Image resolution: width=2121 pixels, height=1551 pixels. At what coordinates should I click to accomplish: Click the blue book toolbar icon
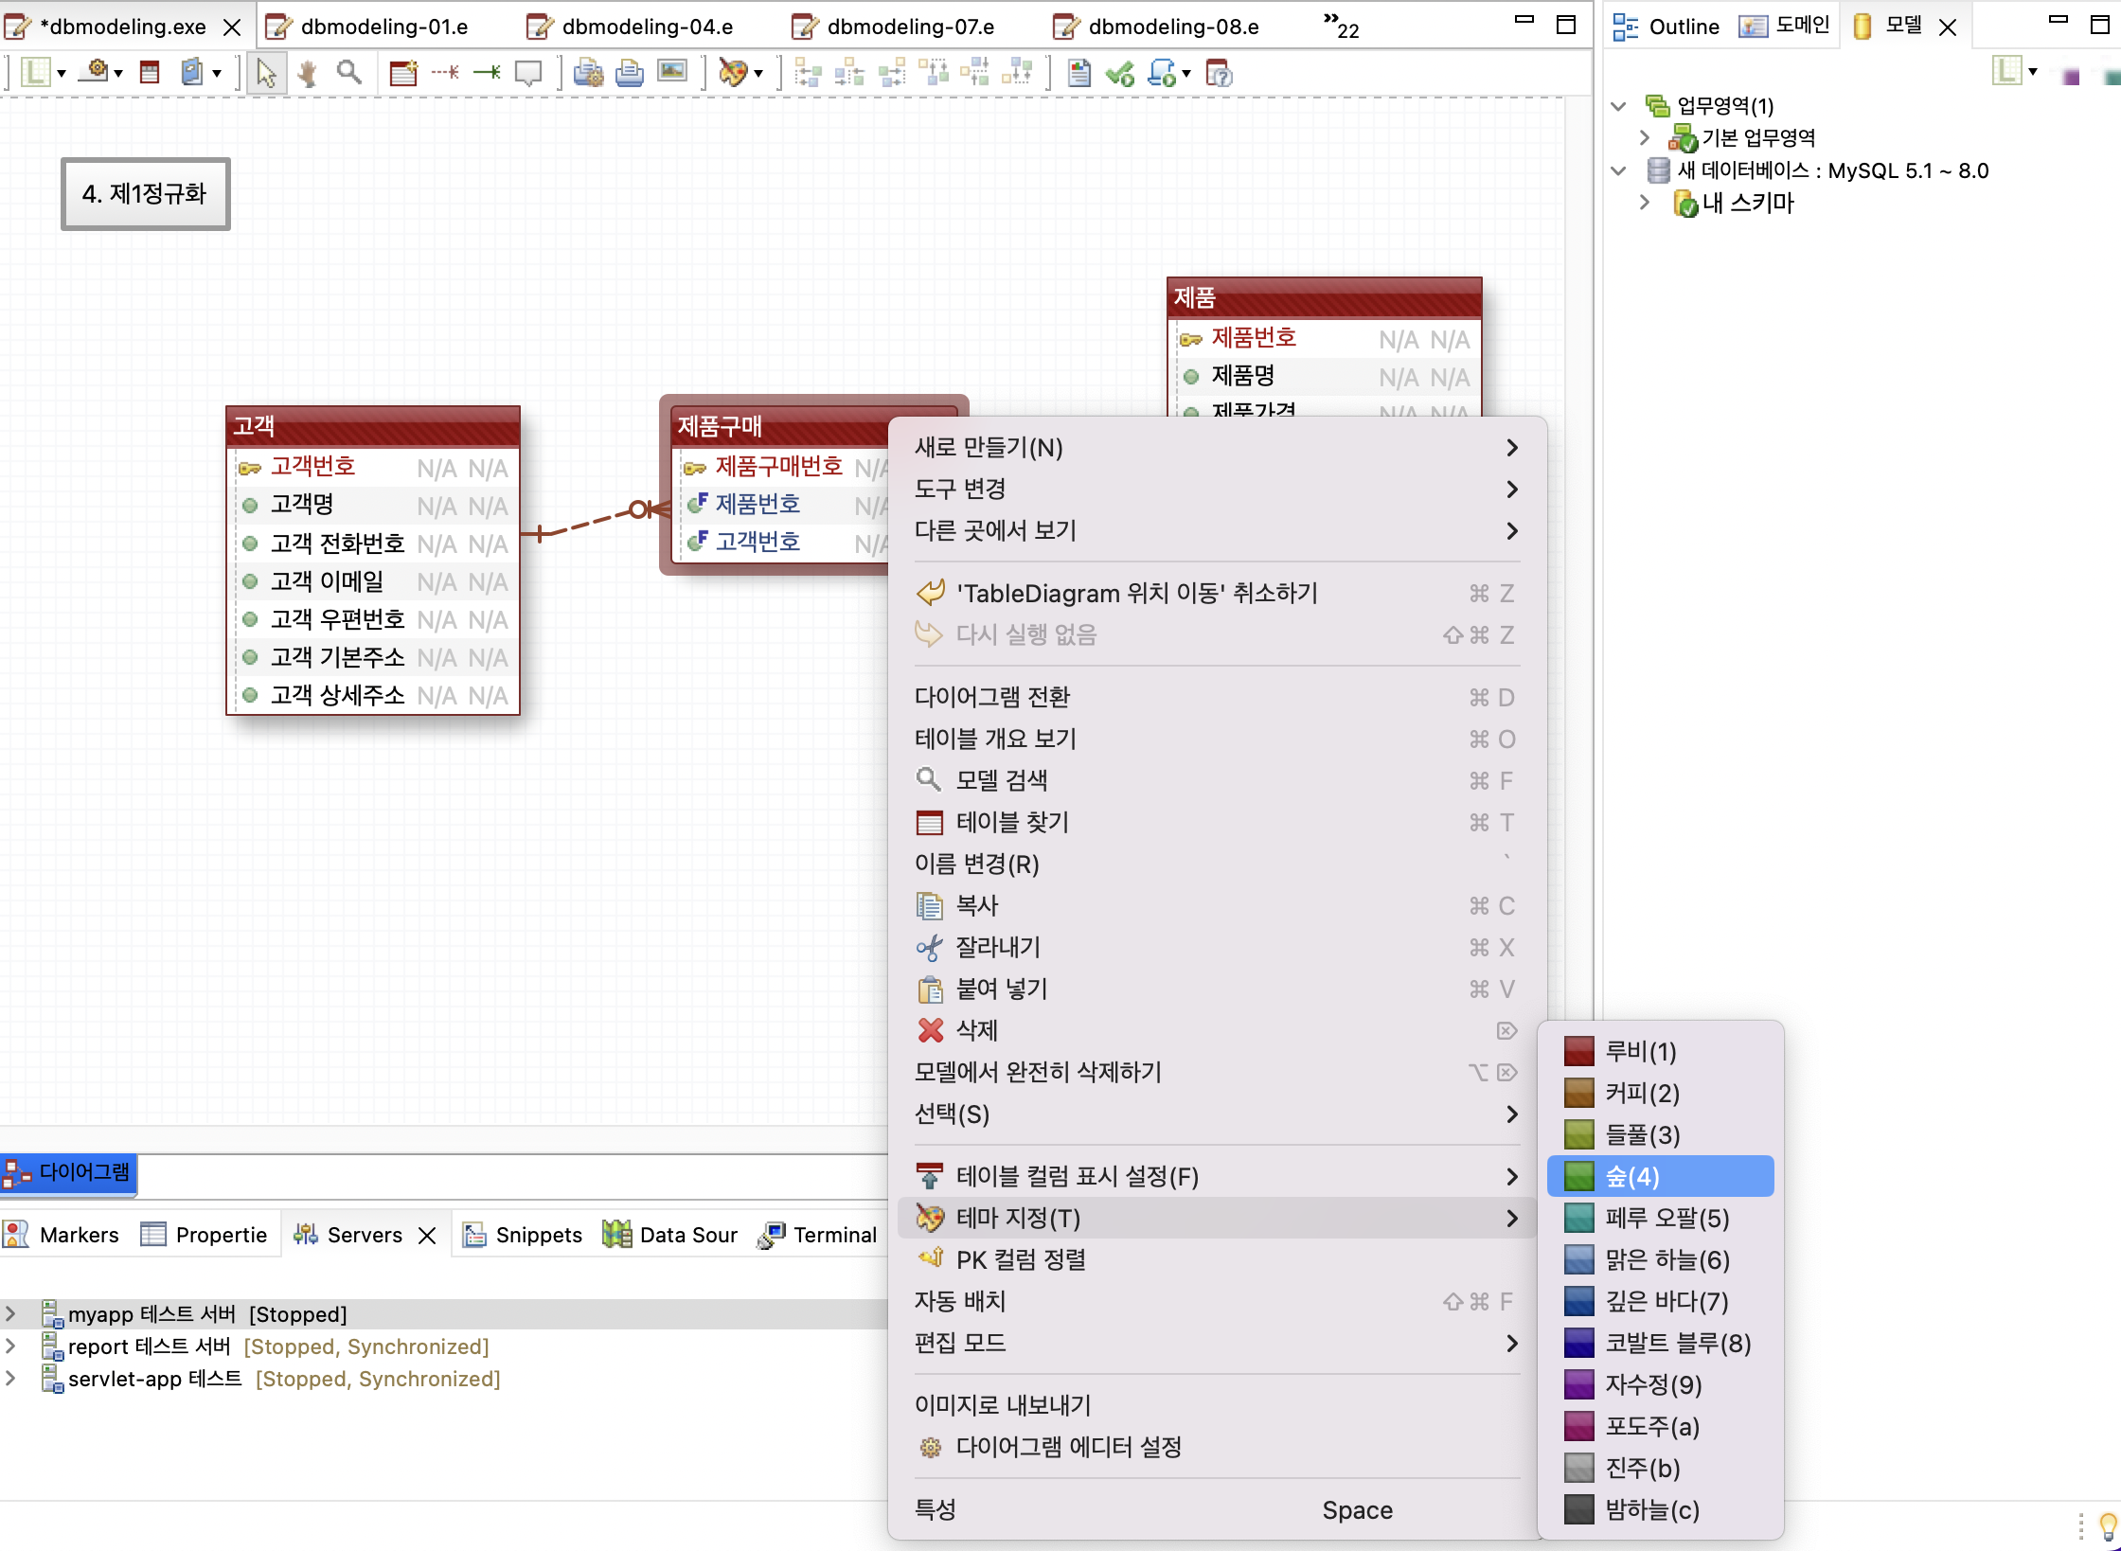point(192,72)
